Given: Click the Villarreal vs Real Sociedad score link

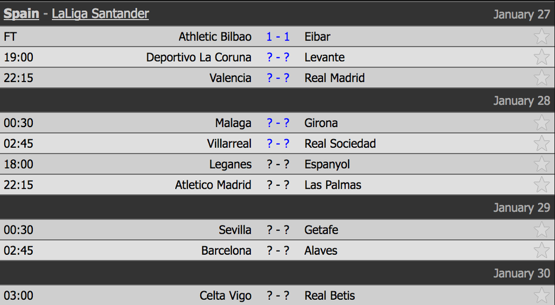Looking at the screenshot, I should coord(278,144).
